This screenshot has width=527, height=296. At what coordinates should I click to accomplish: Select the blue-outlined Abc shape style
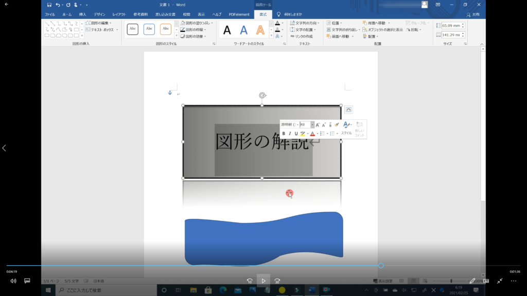149,29
